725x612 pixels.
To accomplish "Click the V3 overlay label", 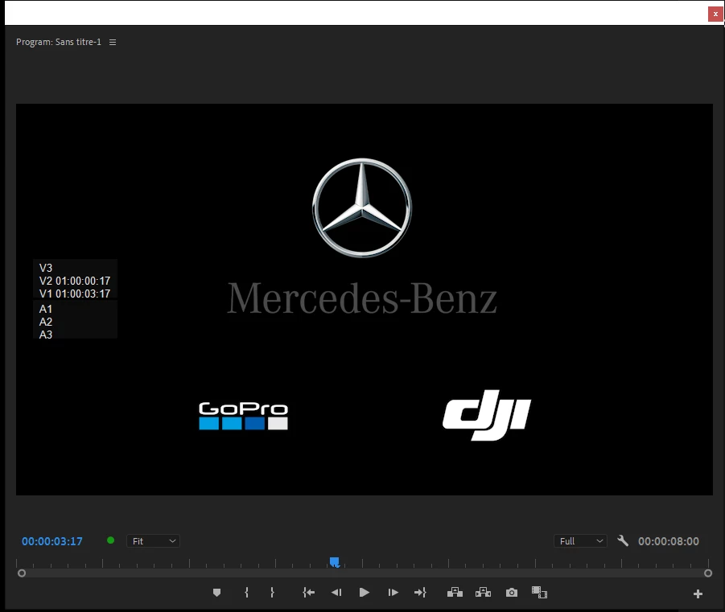I will [46, 268].
